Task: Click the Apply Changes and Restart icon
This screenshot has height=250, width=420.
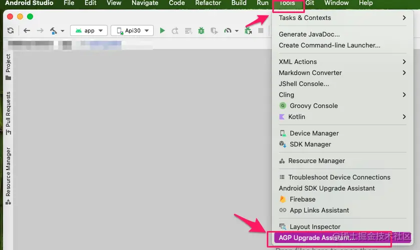Action: pyautogui.click(x=175, y=31)
